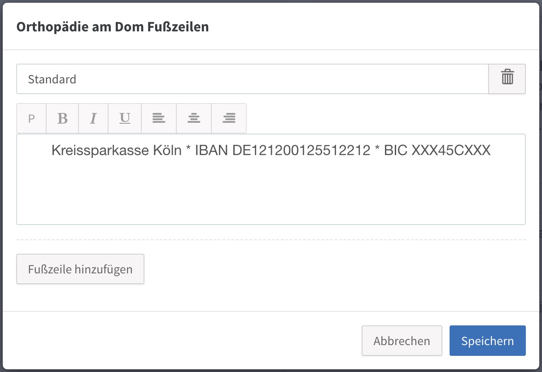Viewport: 542px width, 372px height.
Task: Align footer text to the left
Action: tap(159, 118)
